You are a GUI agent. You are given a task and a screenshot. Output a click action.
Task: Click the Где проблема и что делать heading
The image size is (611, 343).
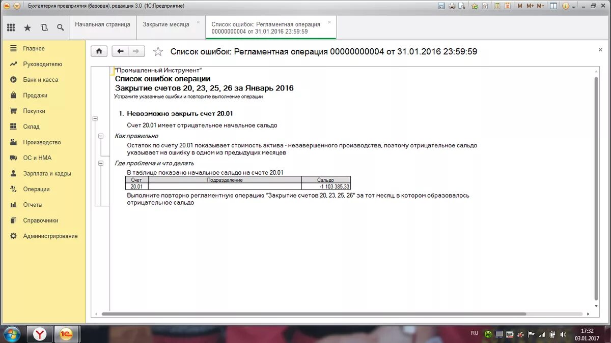click(x=154, y=163)
